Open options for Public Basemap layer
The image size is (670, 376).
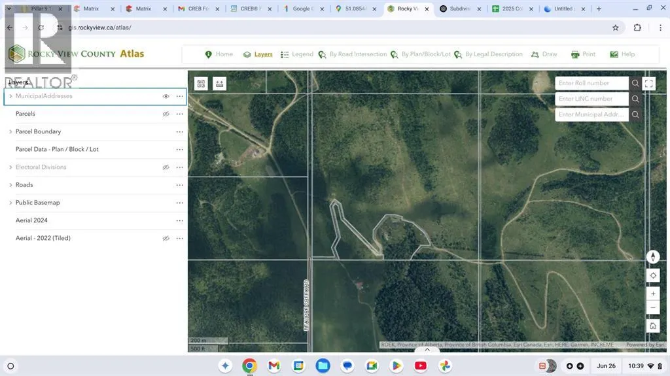[x=180, y=203]
